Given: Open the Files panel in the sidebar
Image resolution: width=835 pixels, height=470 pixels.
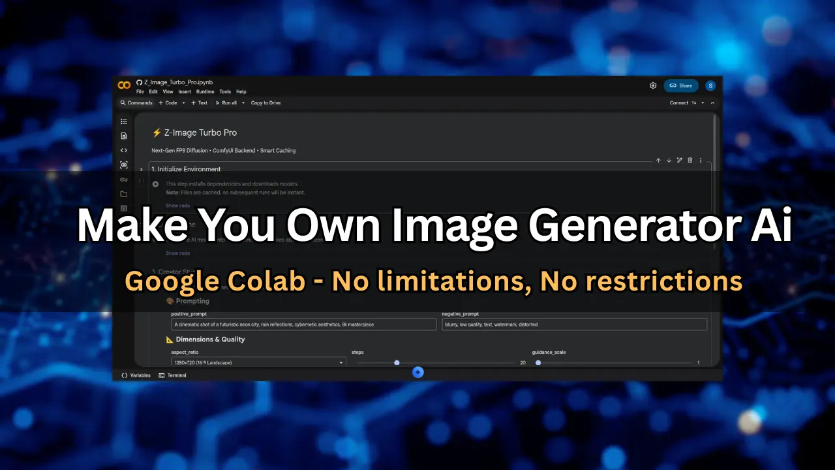Looking at the screenshot, I should [124, 194].
